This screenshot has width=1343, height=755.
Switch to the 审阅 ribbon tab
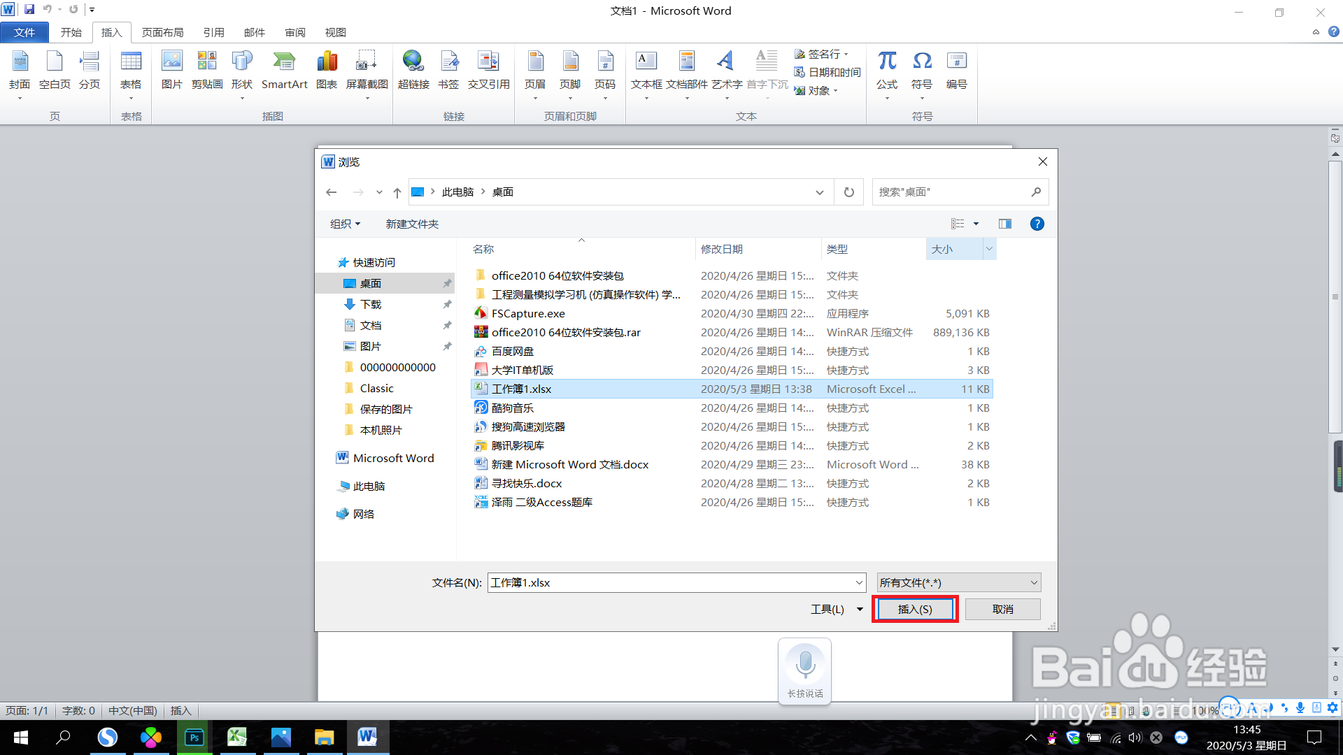click(294, 32)
